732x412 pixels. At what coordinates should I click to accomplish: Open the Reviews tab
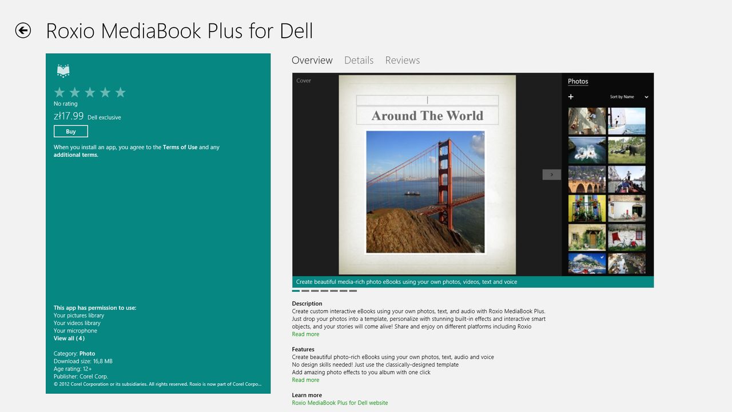pos(403,60)
